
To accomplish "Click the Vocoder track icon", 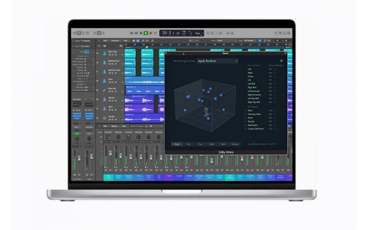I will click(105, 118).
